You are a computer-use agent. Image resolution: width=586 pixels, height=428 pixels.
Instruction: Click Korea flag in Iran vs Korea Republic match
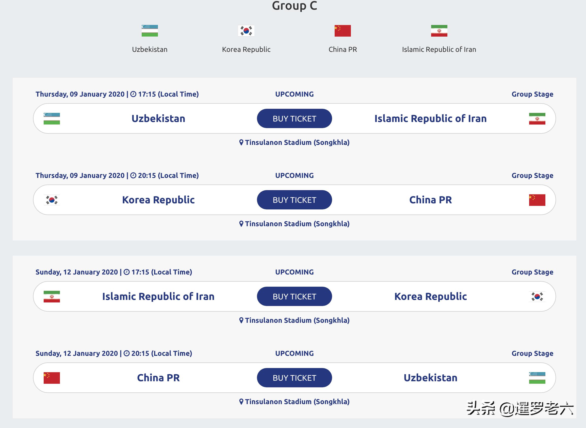coord(537,297)
